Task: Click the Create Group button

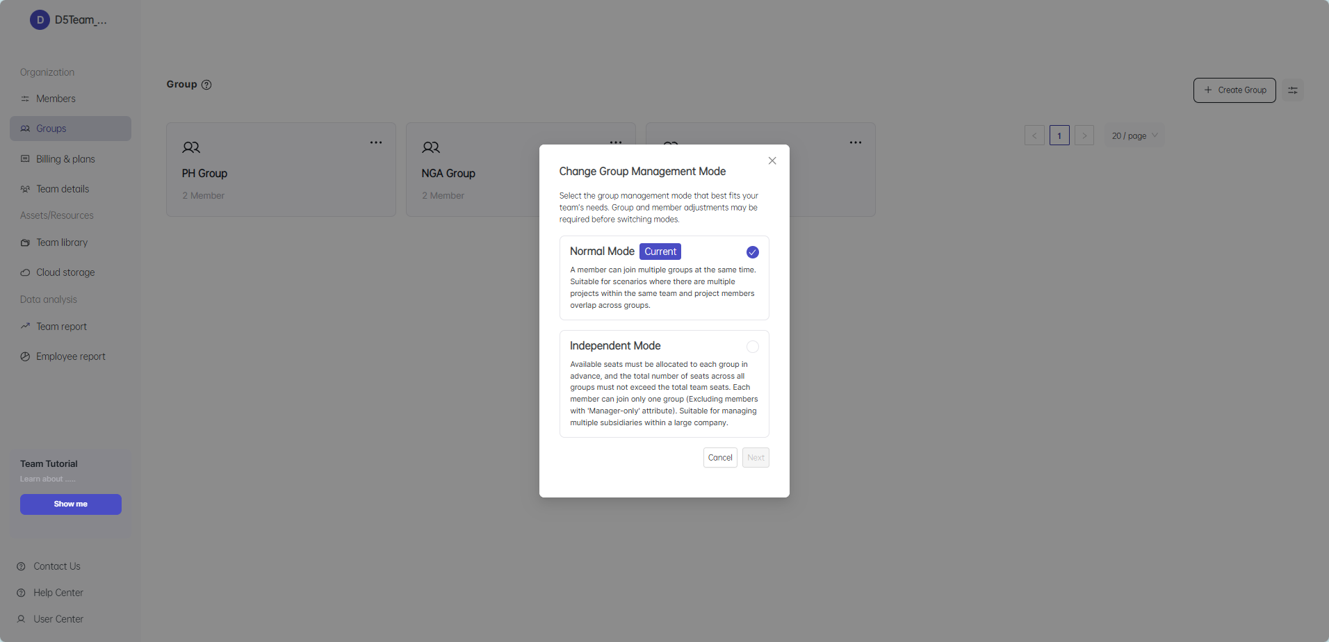Action: (1234, 90)
